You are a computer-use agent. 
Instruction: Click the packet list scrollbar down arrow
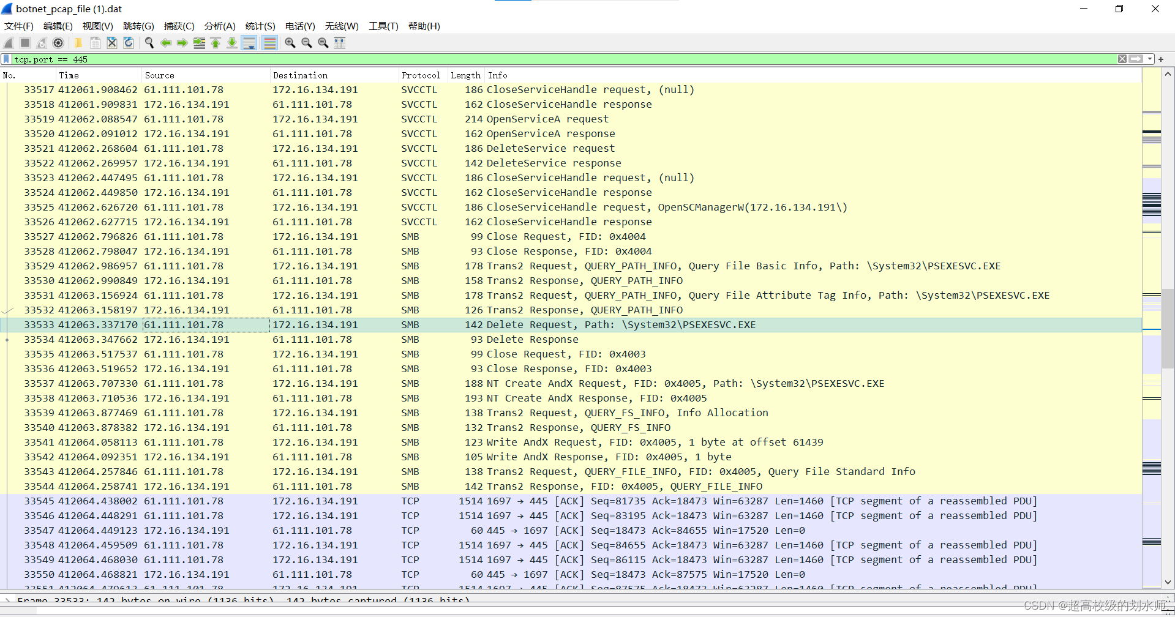click(1168, 583)
